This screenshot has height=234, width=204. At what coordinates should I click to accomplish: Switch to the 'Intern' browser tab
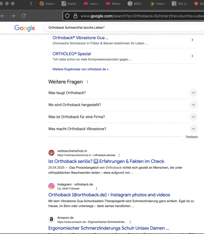click(157, 4)
